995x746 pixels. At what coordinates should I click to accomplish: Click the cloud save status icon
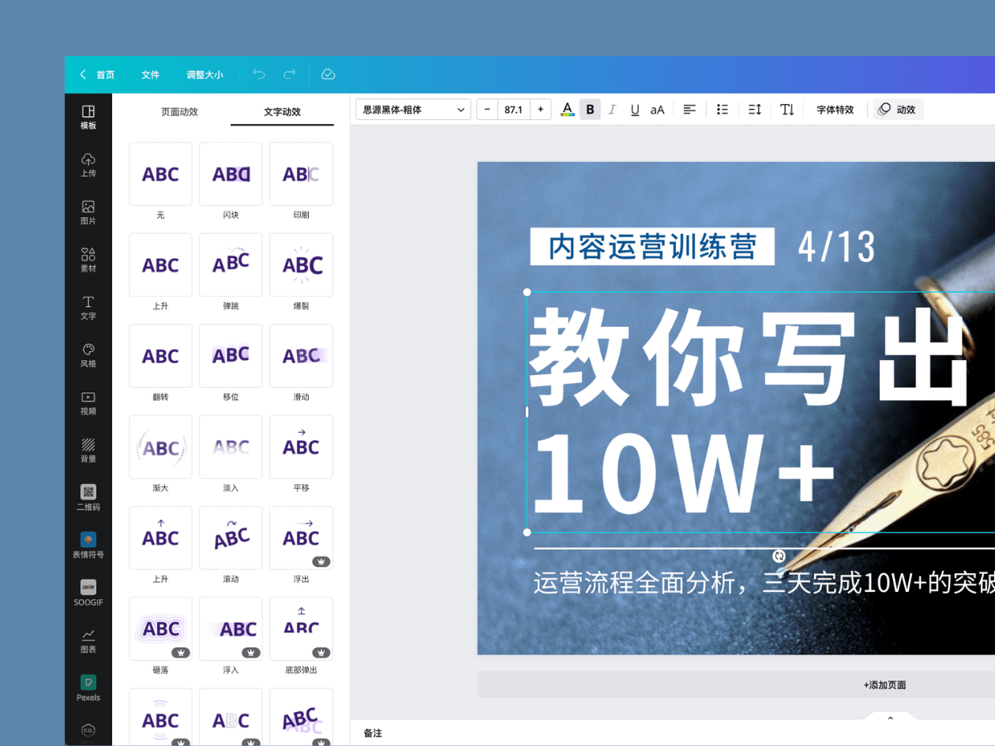click(x=329, y=74)
